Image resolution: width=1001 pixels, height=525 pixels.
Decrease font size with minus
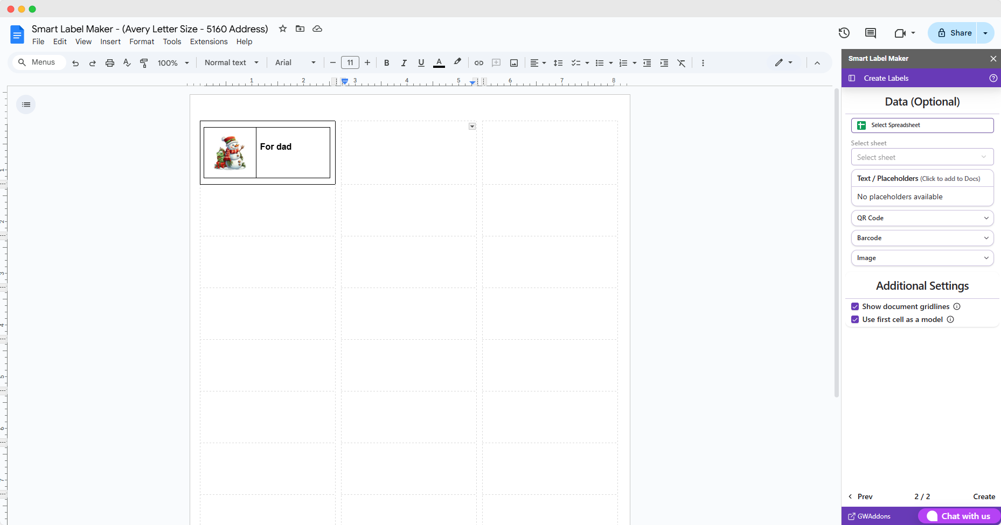coord(333,63)
